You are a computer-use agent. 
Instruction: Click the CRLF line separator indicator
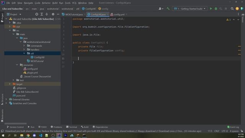217,131
